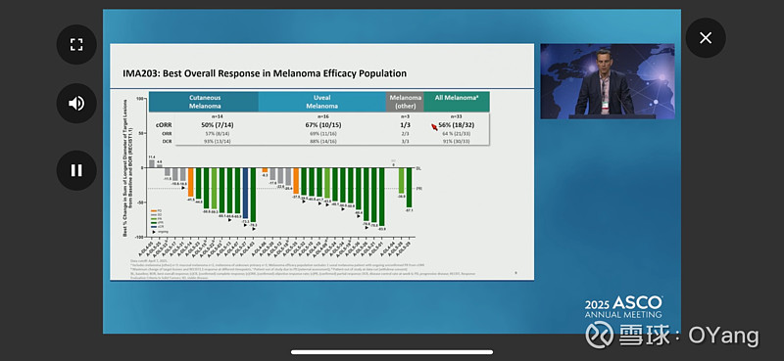784x361 pixels.
Task: Click the 2025 ASCO Annual Meeting logo
Action: coord(623,307)
